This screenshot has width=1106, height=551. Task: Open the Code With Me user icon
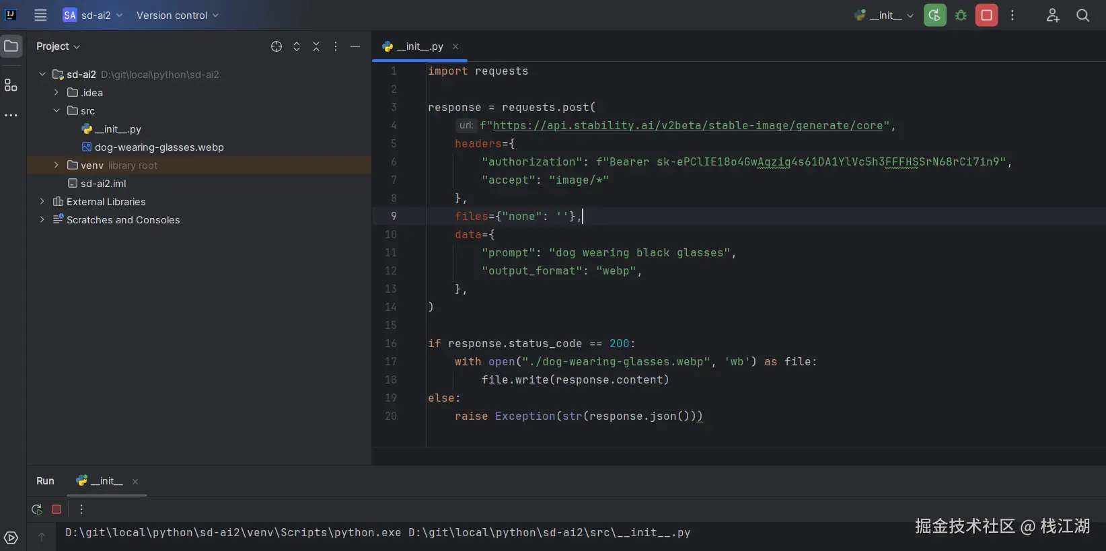click(x=1053, y=15)
